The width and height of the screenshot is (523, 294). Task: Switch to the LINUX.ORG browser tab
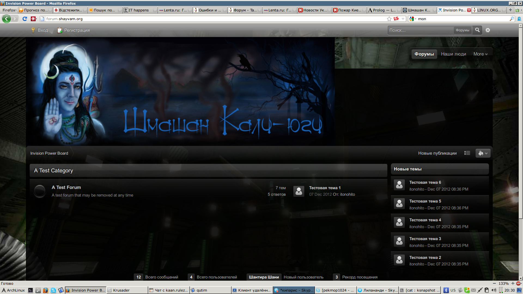pos(489,10)
